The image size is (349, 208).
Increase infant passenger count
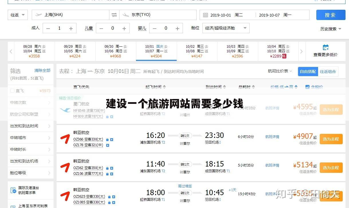[x=178, y=28]
